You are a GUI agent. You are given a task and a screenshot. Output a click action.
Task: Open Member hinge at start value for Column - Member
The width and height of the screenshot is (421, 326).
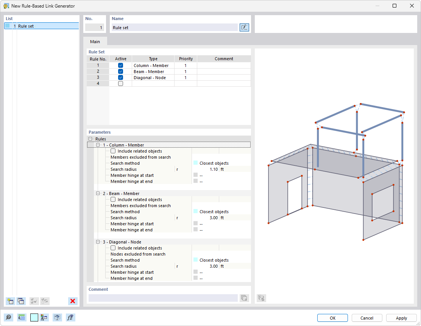tap(221, 175)
